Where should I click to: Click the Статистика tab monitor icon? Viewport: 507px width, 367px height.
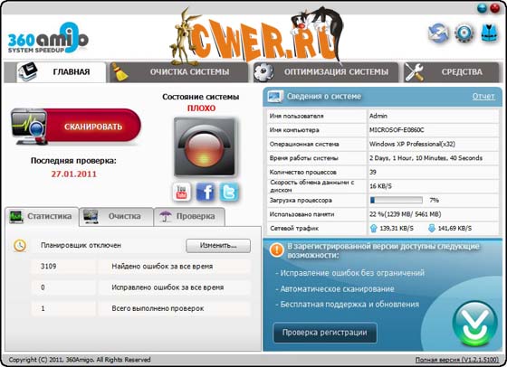16,217
